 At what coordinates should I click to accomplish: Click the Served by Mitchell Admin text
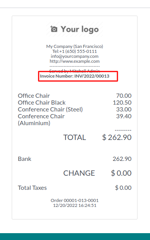point(75,71)
